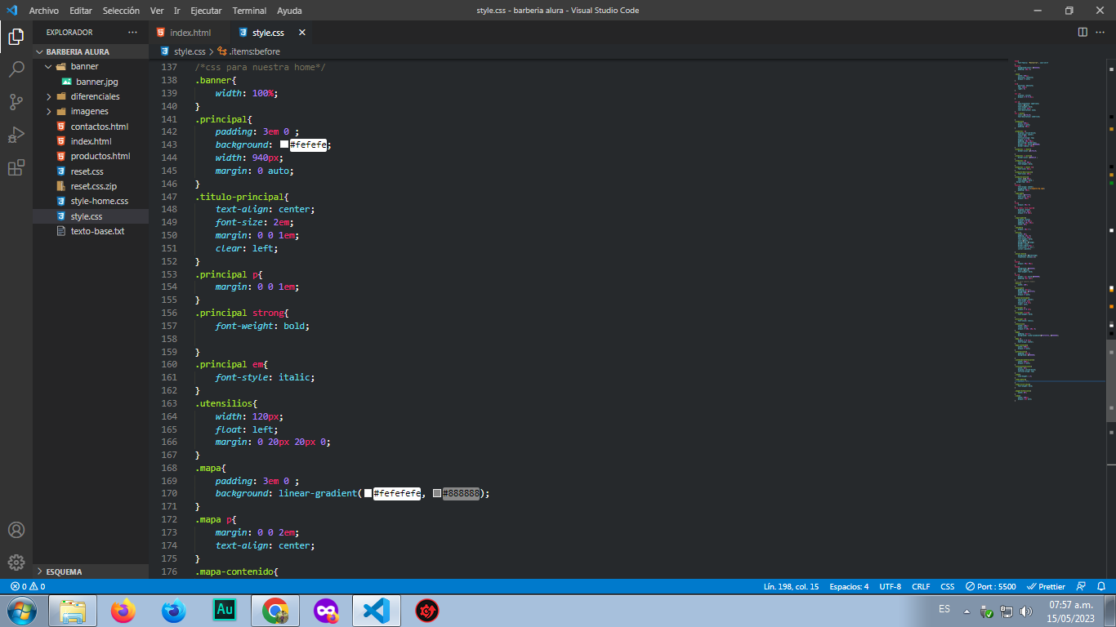
Task: Open the notifications bell in status bar
Action: tap(1102, 586)
